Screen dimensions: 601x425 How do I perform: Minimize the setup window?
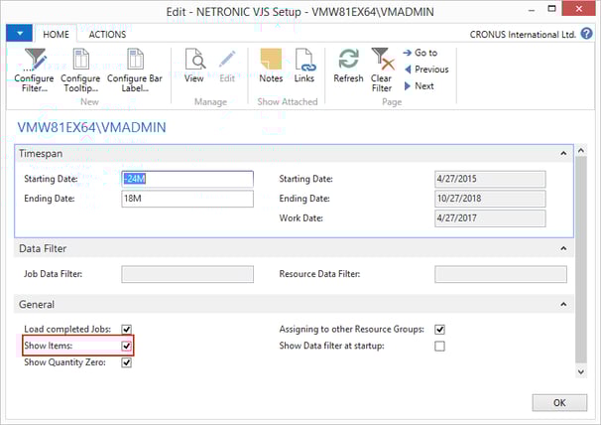click(532, 10)
